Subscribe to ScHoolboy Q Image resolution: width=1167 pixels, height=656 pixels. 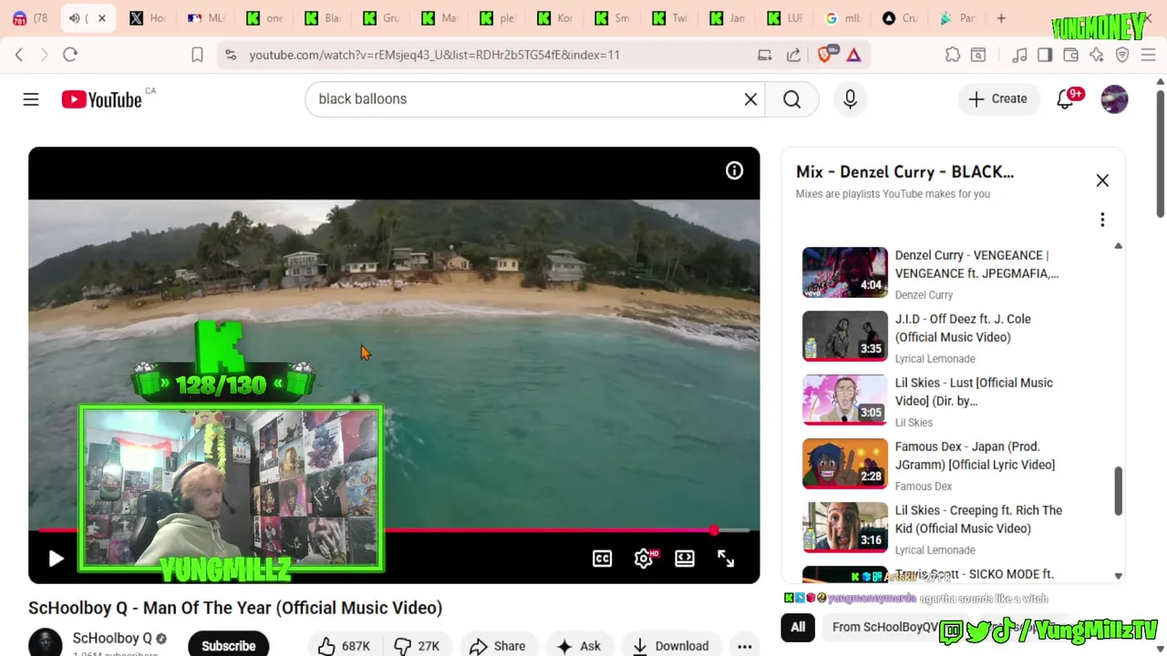[x=228, y=645]
